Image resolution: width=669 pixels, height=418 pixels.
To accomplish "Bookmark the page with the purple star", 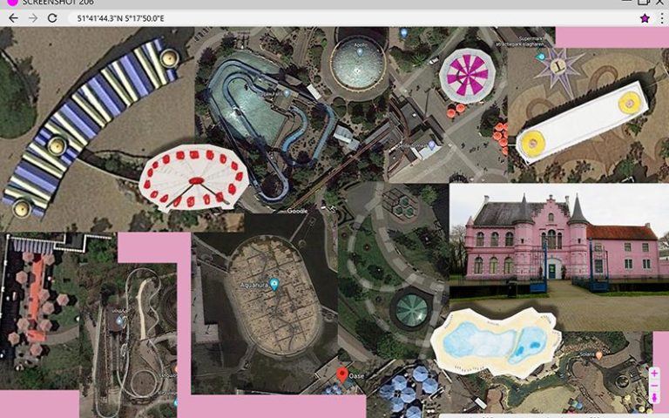I will [x=645, y=18].
